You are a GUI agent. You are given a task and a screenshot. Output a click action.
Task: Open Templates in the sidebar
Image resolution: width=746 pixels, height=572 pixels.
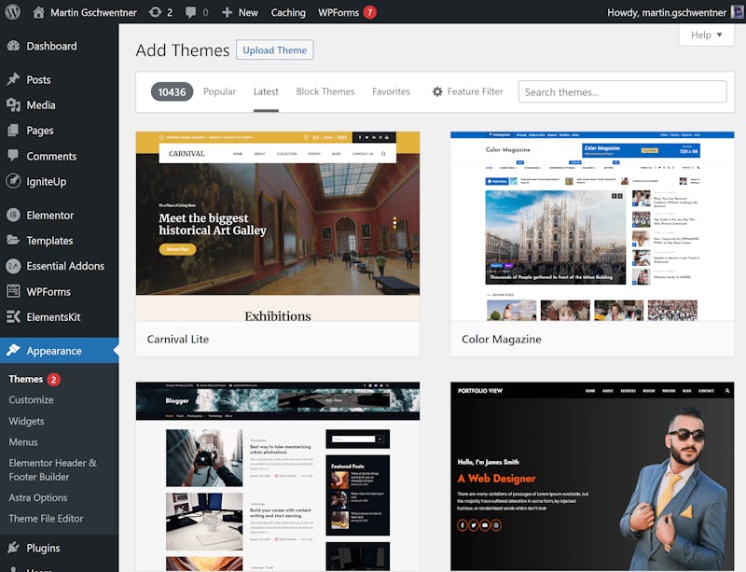coord(49,241)
